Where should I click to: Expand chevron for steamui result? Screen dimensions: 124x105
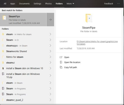pos(50,63)
